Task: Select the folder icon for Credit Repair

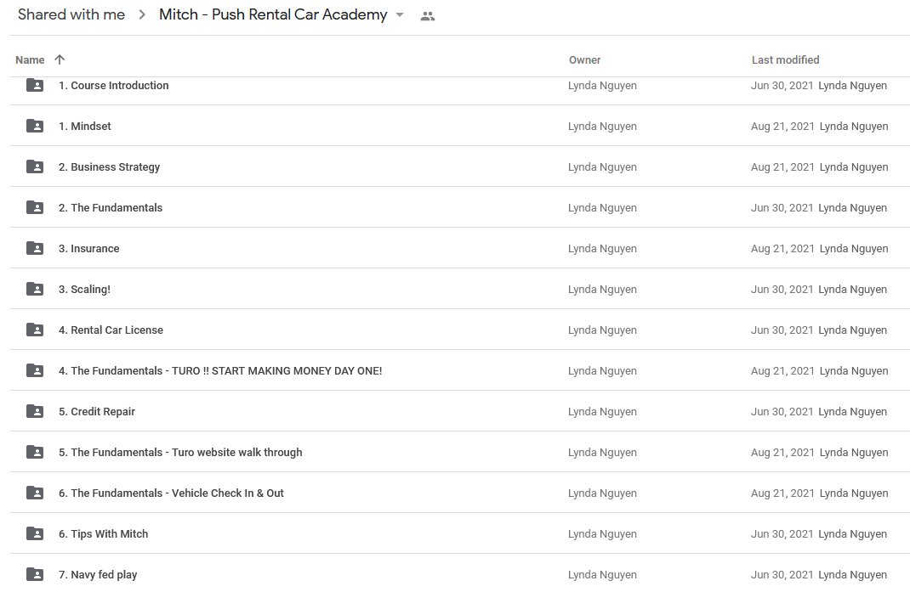Action: pyautogui.click(x=35, y=411)
